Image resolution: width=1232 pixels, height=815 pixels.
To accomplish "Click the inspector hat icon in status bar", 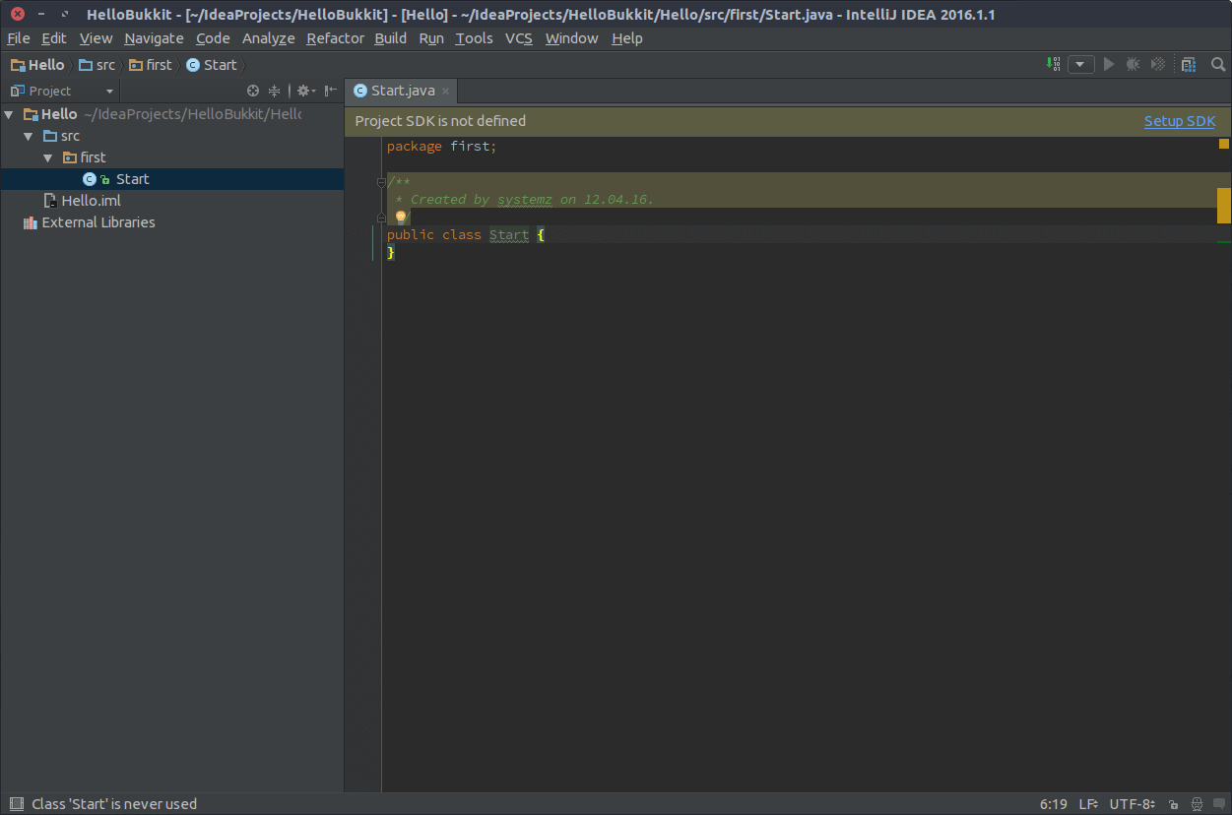I will tap(1197, 804).
